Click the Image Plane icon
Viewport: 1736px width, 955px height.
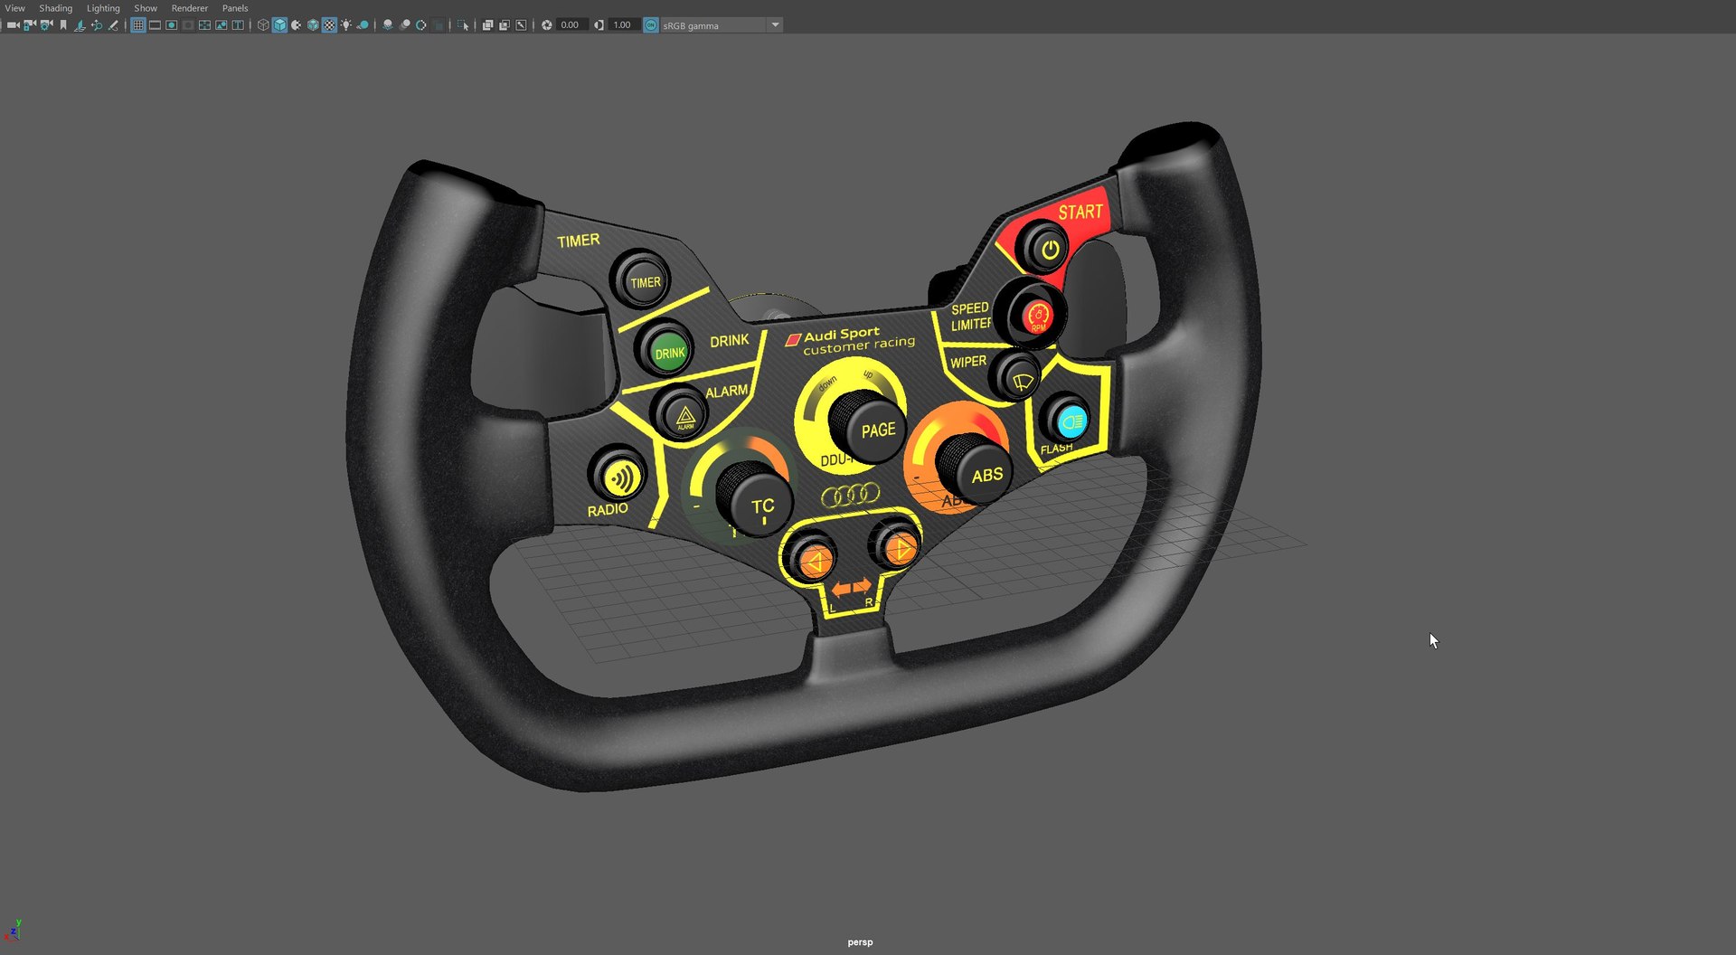tap(80, 25)
